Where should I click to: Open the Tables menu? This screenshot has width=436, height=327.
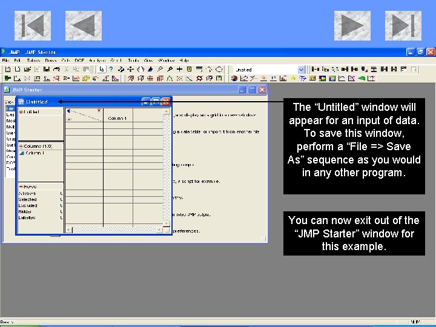pyautogui.click(x=33, y=61)
